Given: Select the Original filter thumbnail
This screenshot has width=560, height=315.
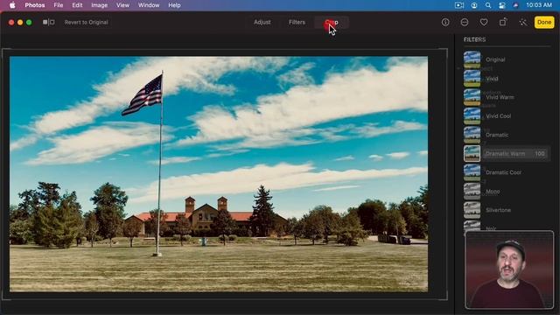Looking at the screenshot, I should [472, 59].
